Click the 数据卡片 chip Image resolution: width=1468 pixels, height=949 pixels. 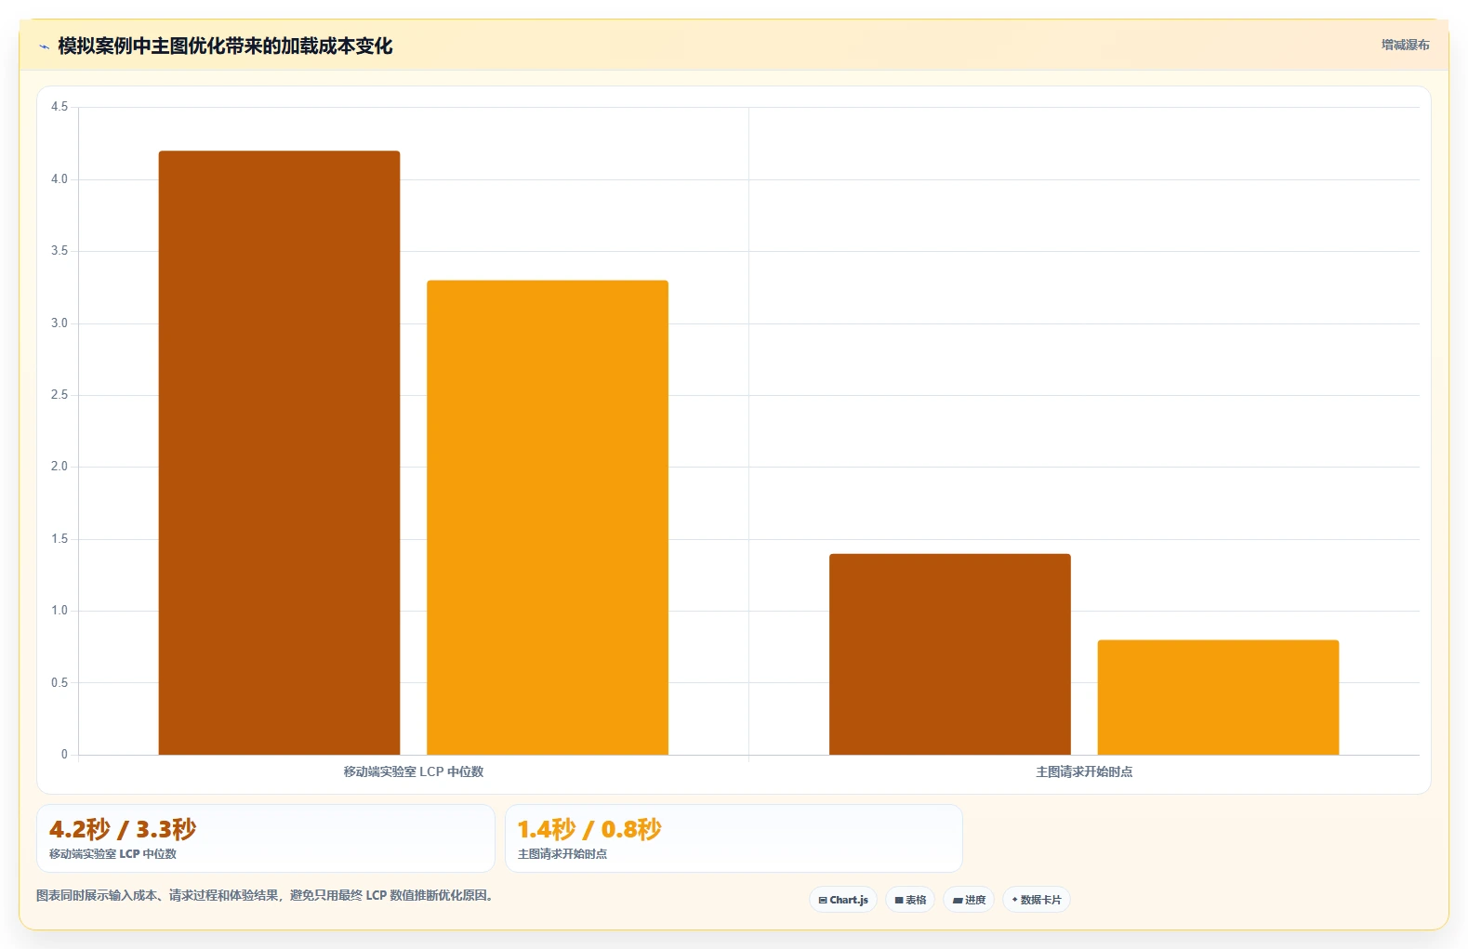tap(1037, 900)
